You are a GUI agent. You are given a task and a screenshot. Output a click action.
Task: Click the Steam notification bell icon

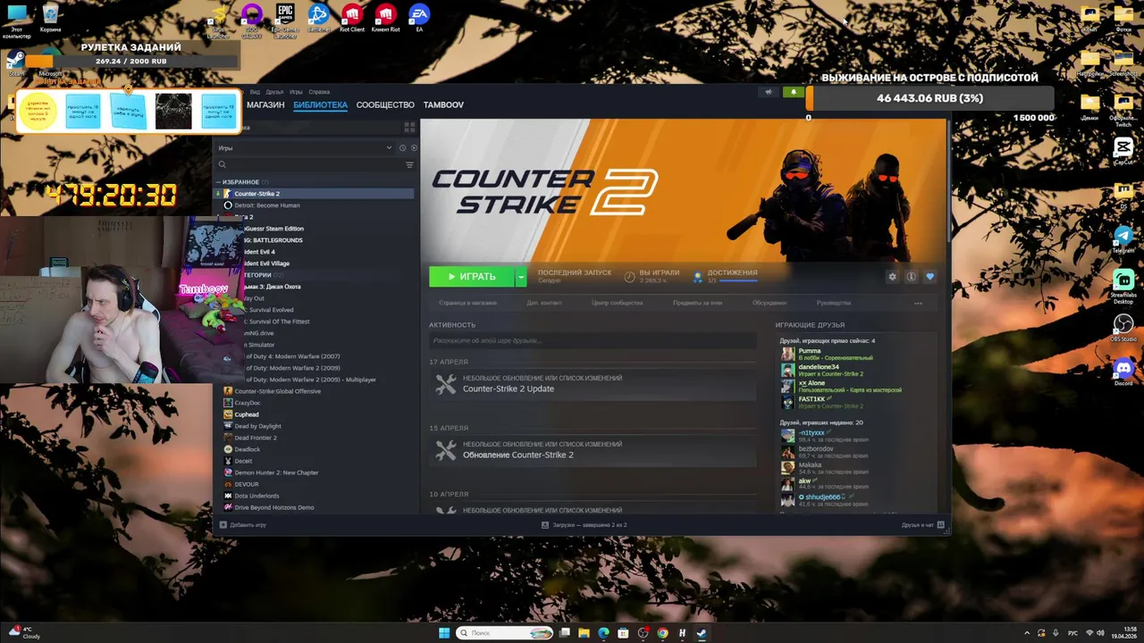click(x=793, y=92)
